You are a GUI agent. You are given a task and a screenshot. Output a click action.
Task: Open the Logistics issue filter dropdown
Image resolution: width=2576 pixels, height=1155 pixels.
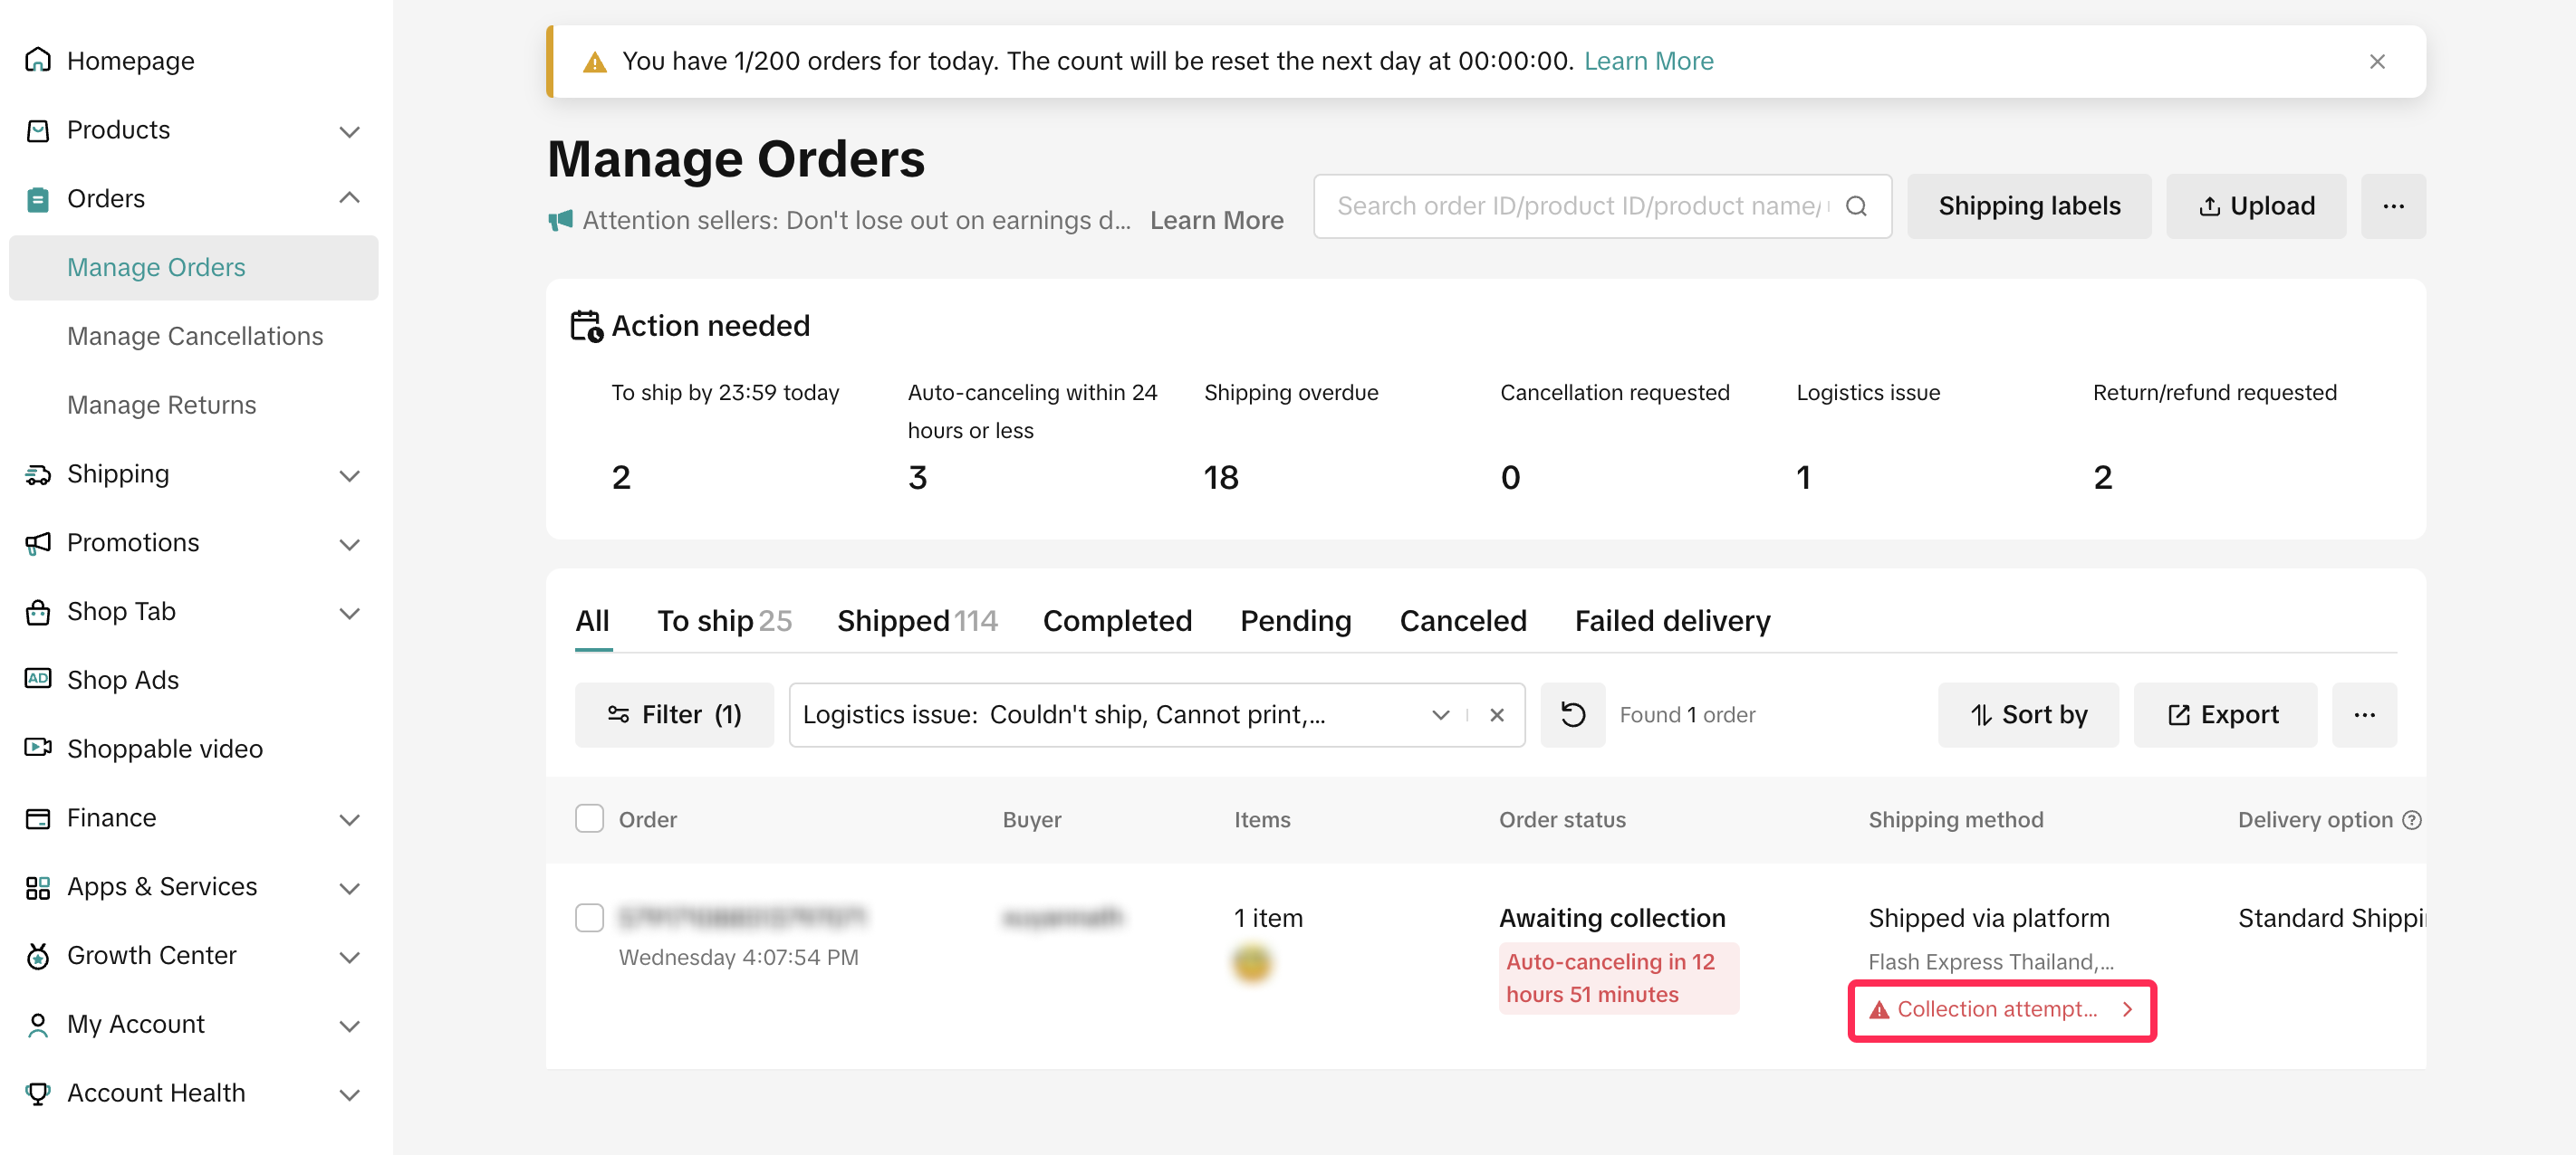pyautogui.click(x=1440, y=714)
